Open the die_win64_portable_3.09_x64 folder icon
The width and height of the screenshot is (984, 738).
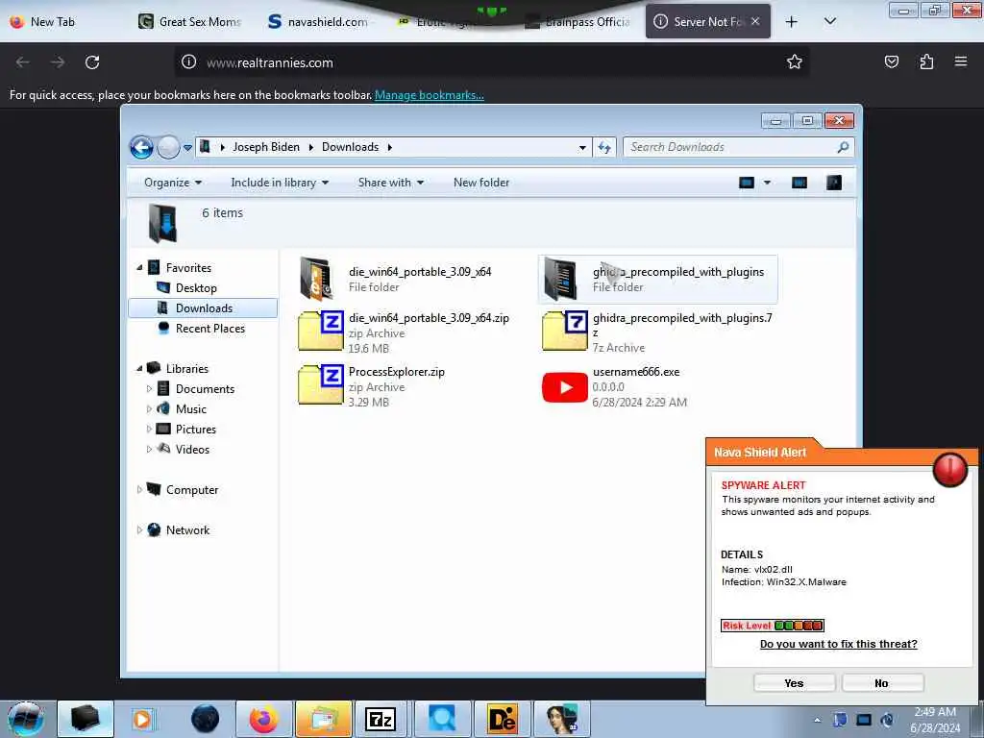[x=316, y=279]
